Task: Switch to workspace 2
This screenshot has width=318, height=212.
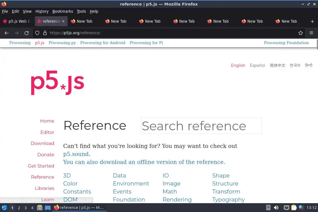Action: tap(19, 208)
